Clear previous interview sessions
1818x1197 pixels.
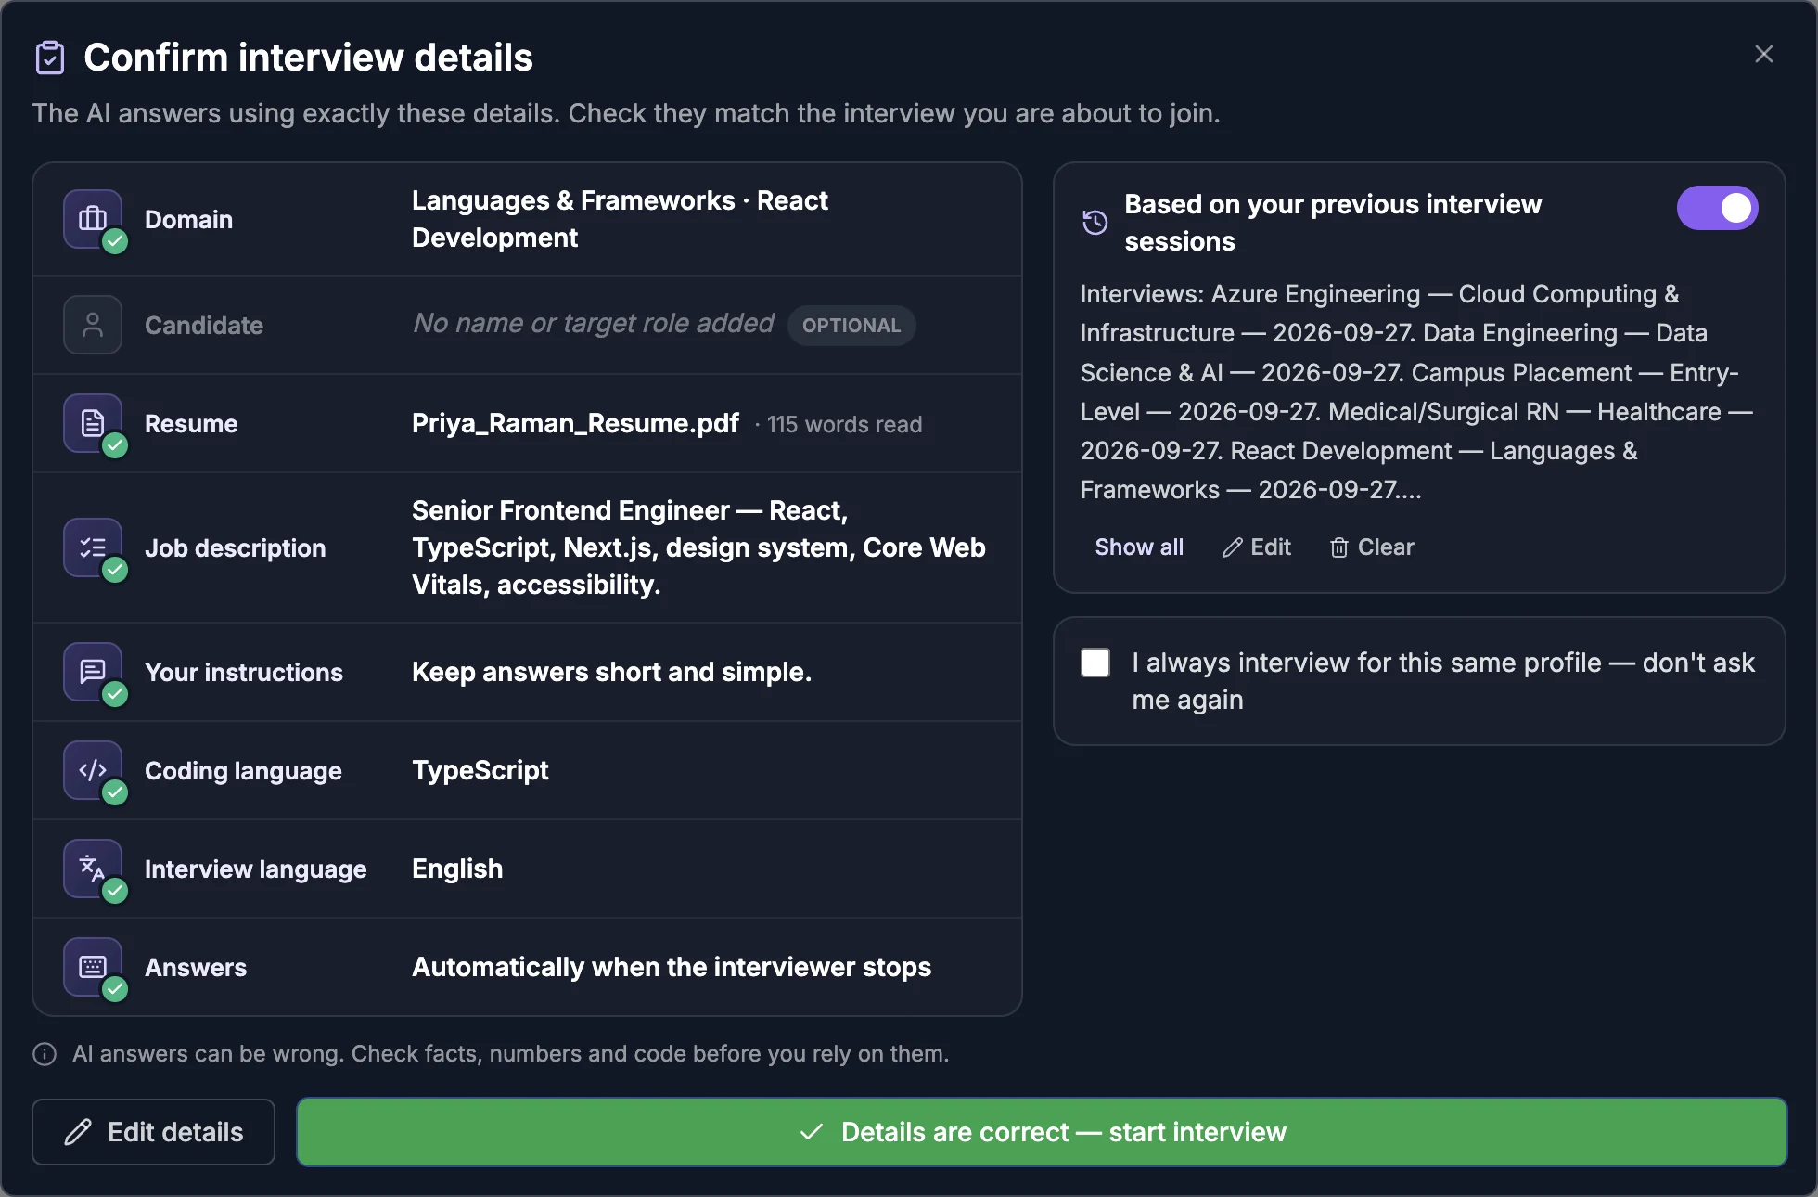pyautogui.click(x=1372, y=547)
